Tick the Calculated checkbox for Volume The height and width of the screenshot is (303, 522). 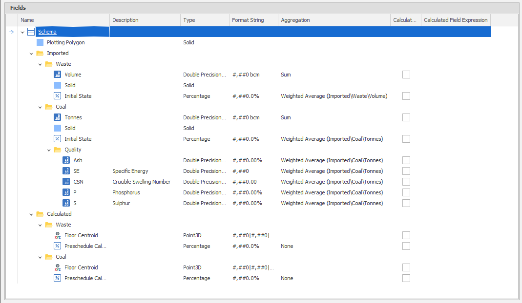(406, 75)
